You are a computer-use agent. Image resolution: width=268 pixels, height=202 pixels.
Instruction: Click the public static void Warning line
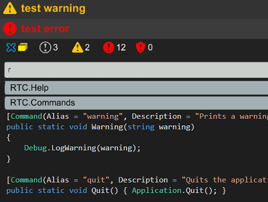[x=100, y=127]
